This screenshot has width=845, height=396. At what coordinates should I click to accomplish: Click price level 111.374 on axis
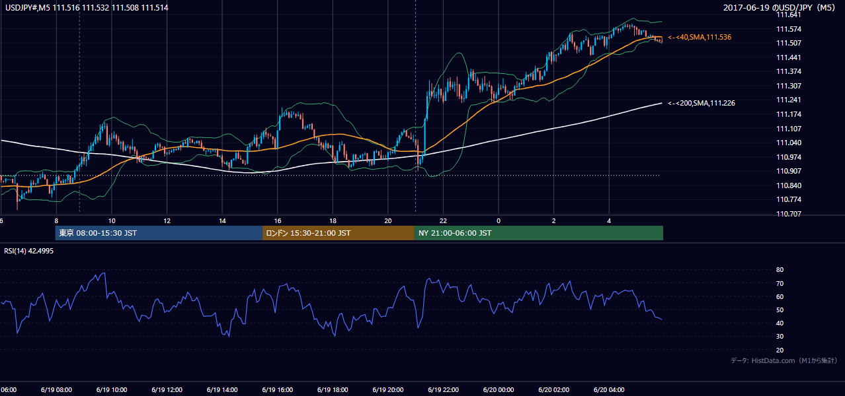tap(789, 71)
